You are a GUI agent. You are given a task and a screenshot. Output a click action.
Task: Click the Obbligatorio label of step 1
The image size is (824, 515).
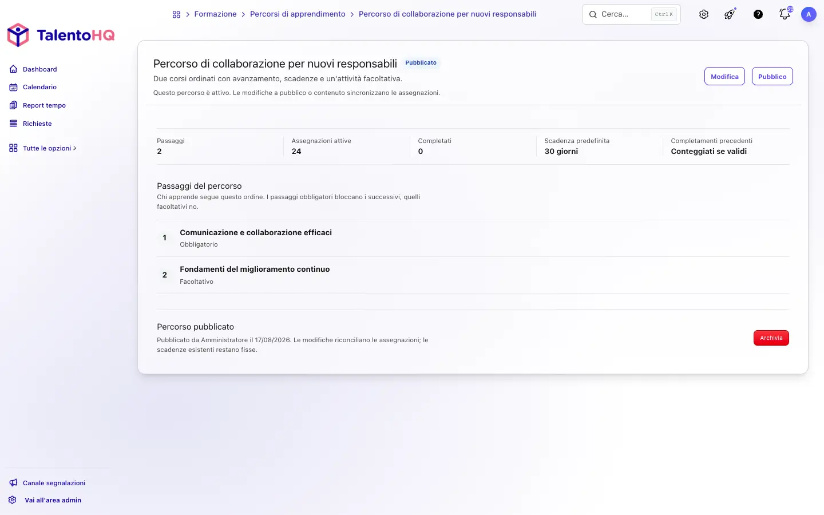(x=199, y=244)
